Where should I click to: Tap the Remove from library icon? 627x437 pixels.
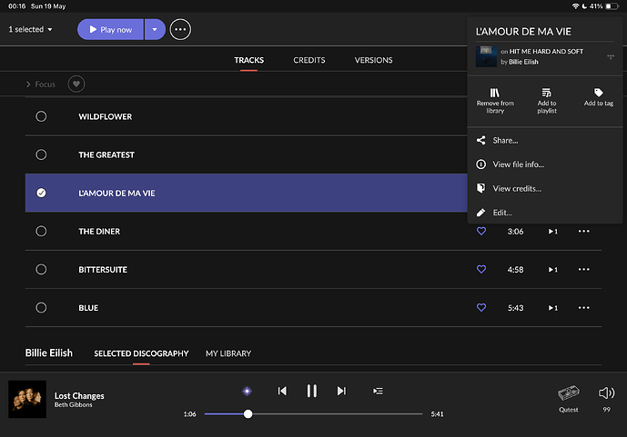pos(495,93)
